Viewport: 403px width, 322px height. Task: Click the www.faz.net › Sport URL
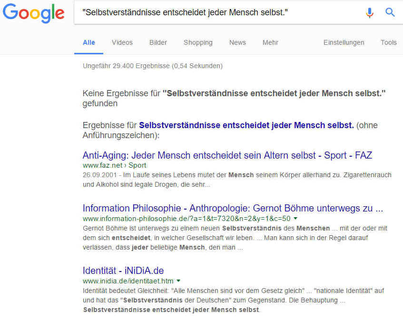coord(114,165)
